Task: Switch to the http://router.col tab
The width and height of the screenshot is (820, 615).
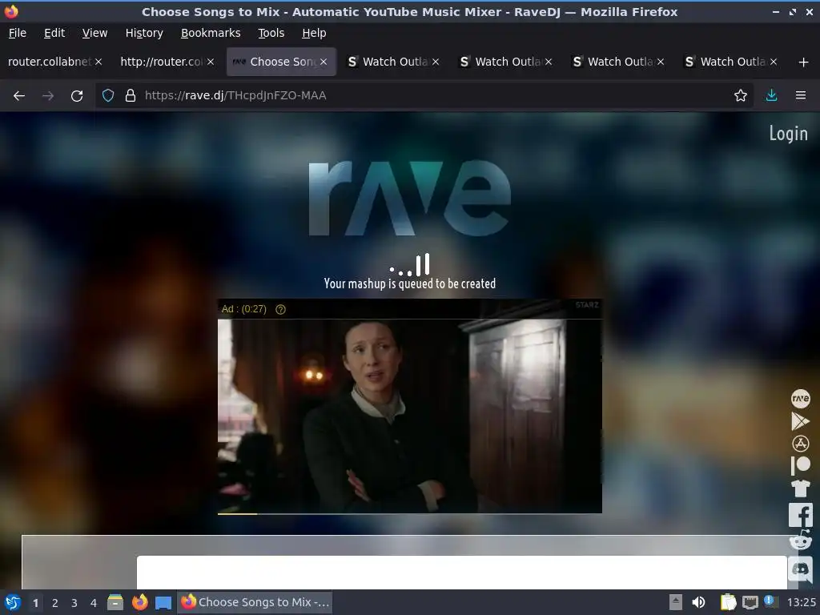Action: 161,62
